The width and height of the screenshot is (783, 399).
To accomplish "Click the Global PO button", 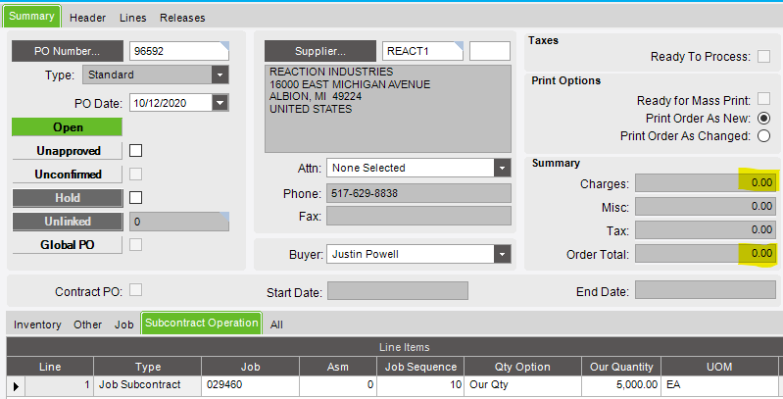I will (x=67, y=245).
